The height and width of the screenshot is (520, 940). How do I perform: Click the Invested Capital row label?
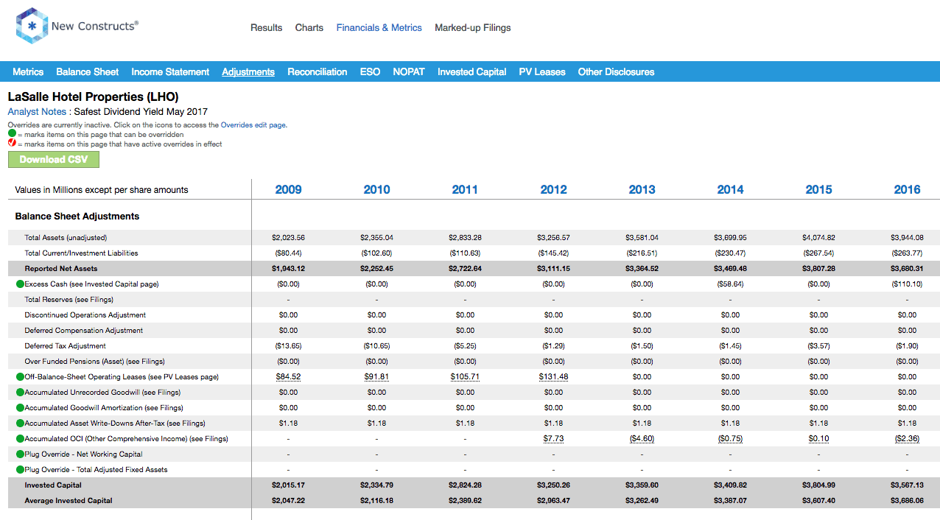[x=53, y=485]
